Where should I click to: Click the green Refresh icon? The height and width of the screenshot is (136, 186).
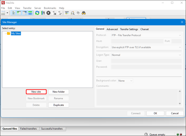[x=37, y=13]
